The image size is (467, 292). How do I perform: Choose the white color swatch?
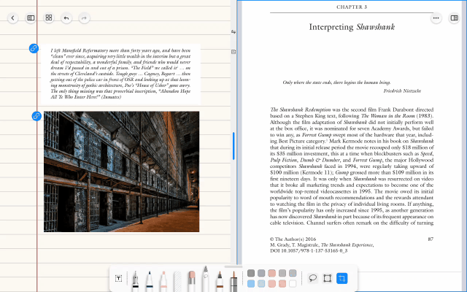point(293,283)
